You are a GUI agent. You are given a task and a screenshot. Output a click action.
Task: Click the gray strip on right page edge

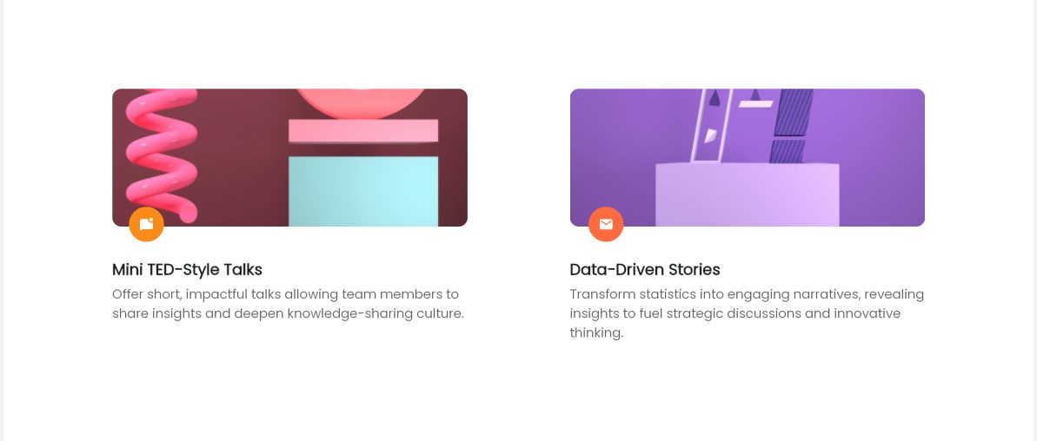point(1034,220)
